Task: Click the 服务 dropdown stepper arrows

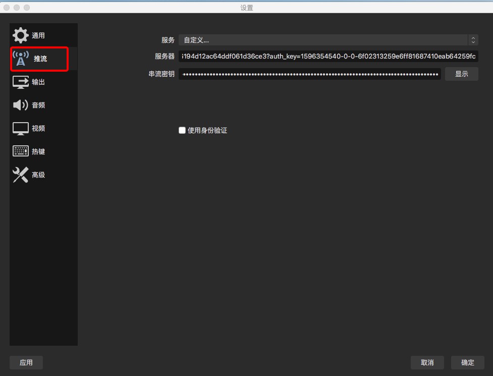Action: 473,40
